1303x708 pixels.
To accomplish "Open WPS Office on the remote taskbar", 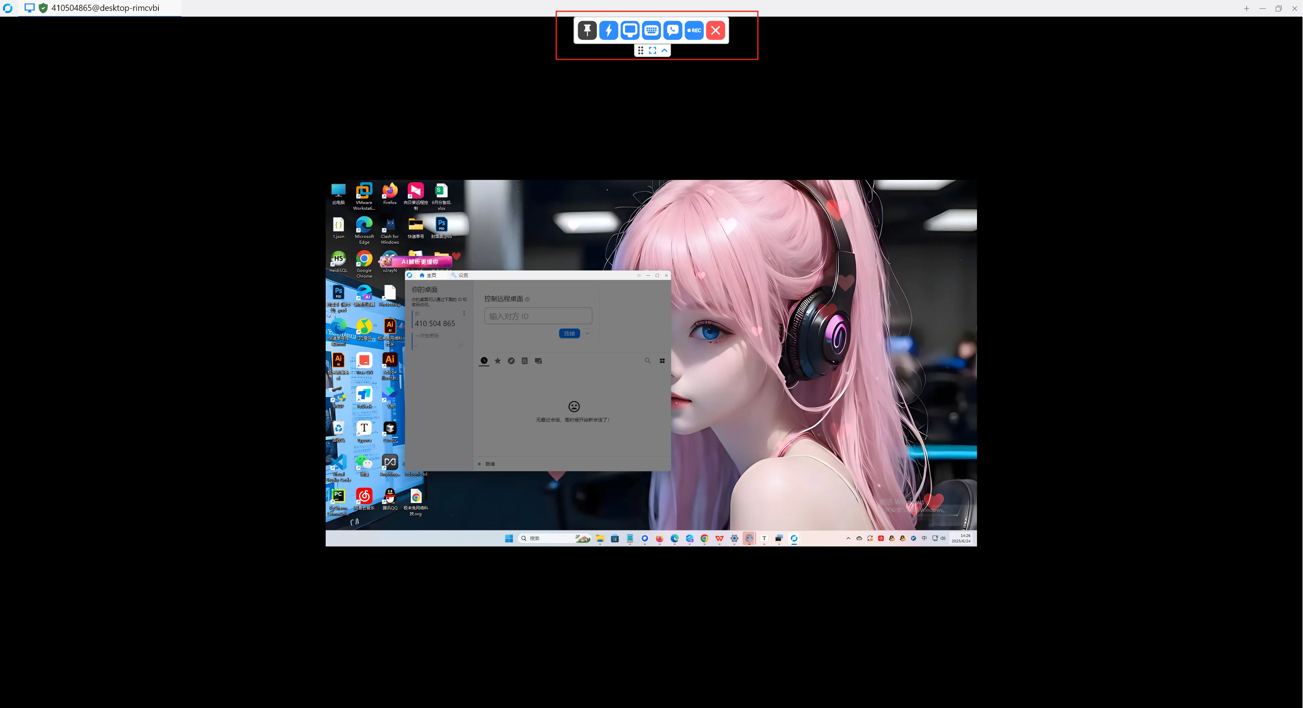I will tap(719, 538).
